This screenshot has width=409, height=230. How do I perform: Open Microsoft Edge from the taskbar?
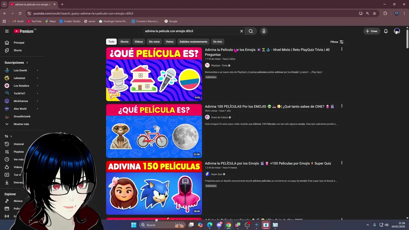click(x=210, y=225)
